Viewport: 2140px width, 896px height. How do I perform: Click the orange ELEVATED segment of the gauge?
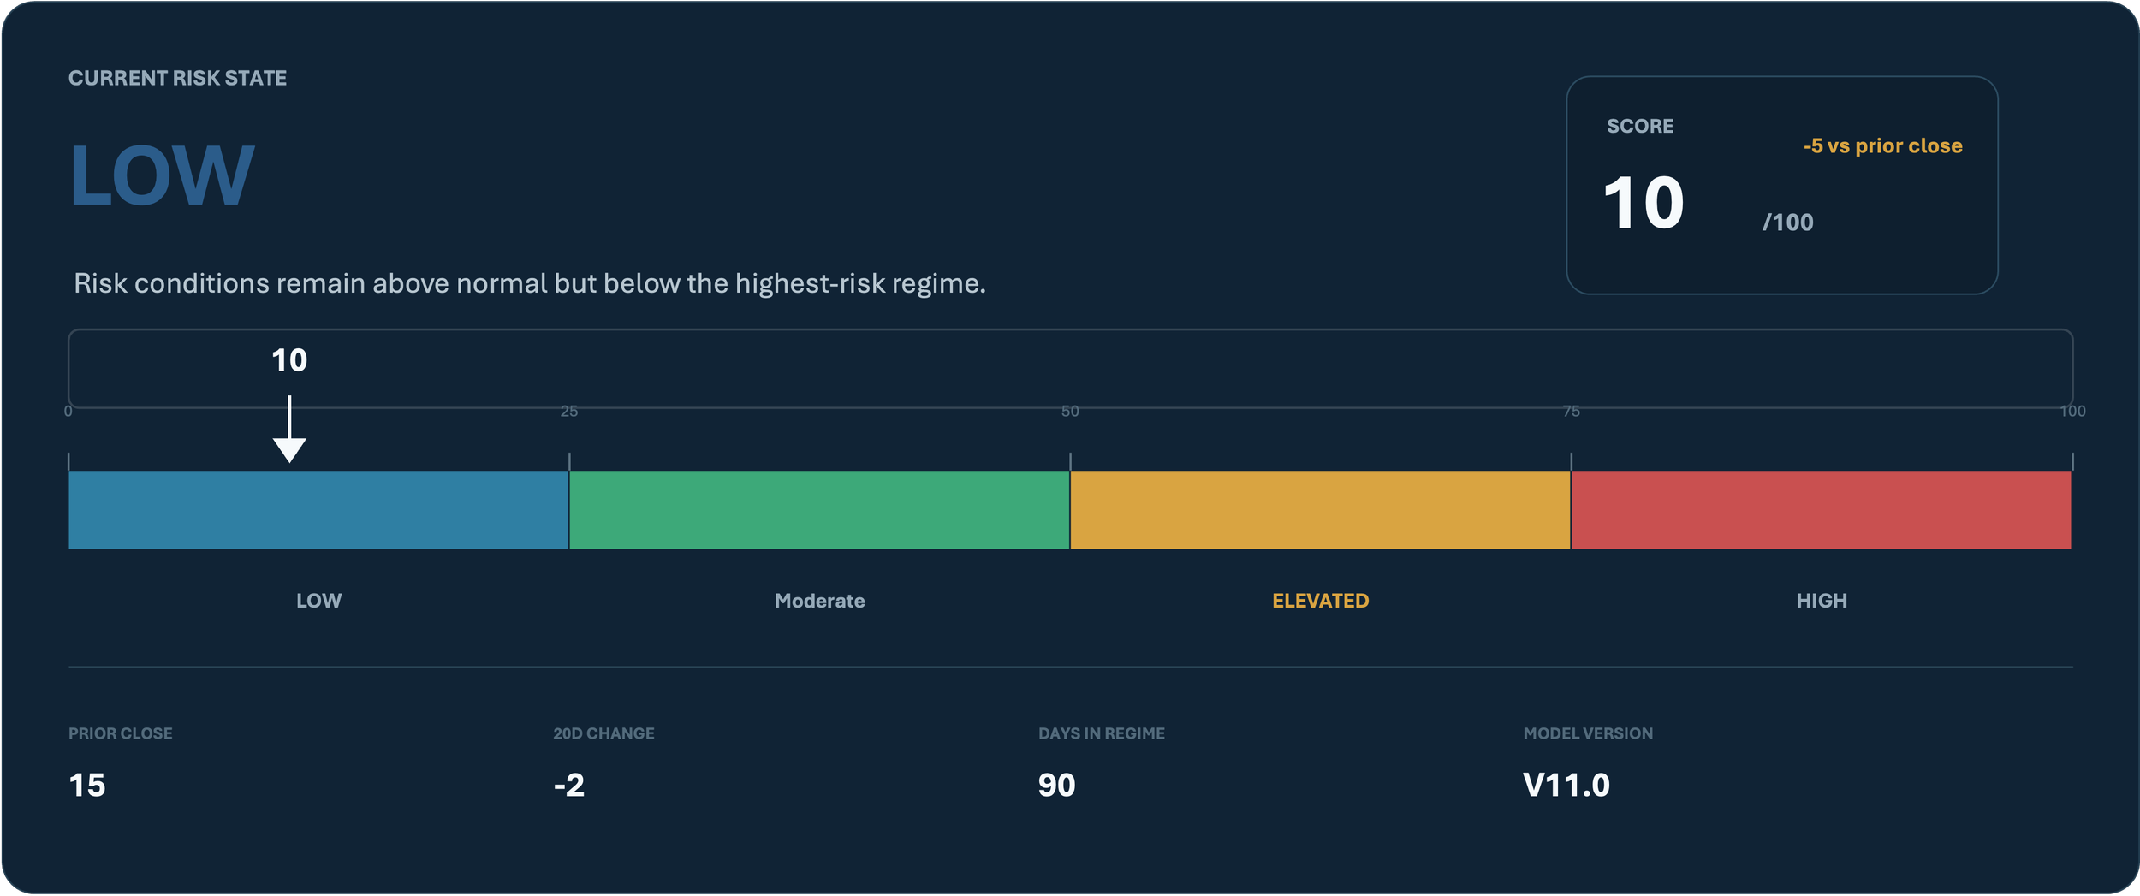point(1320,510)
